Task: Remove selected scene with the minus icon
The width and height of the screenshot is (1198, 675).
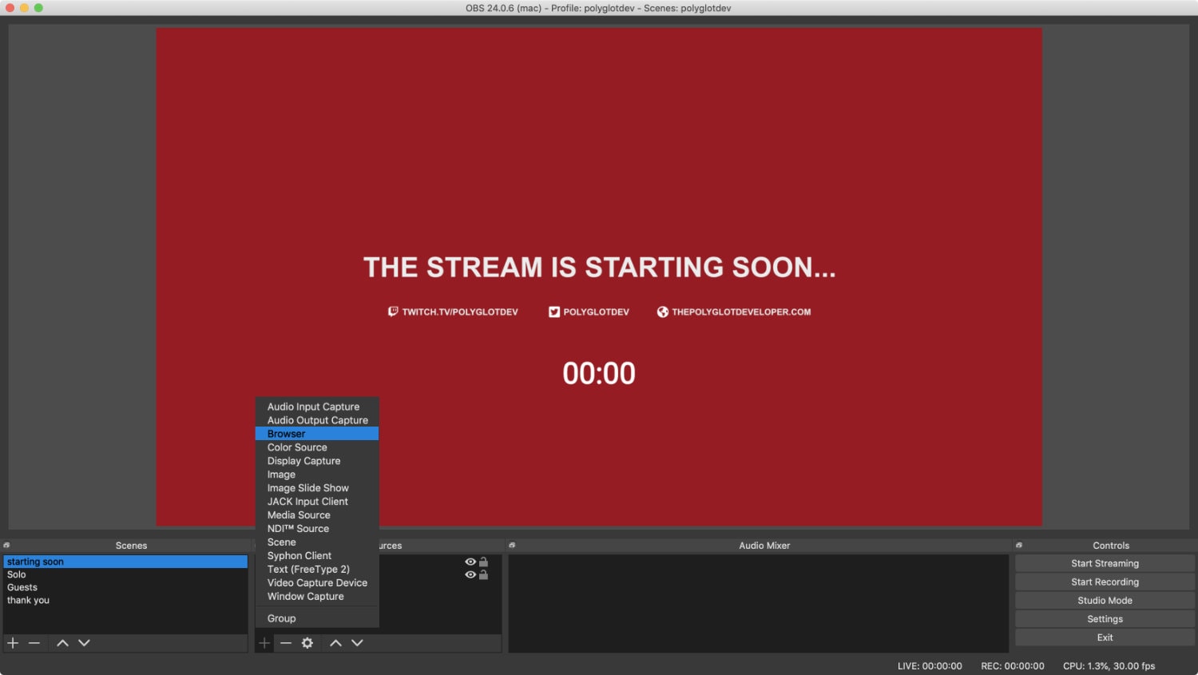Action: (34, 643)
